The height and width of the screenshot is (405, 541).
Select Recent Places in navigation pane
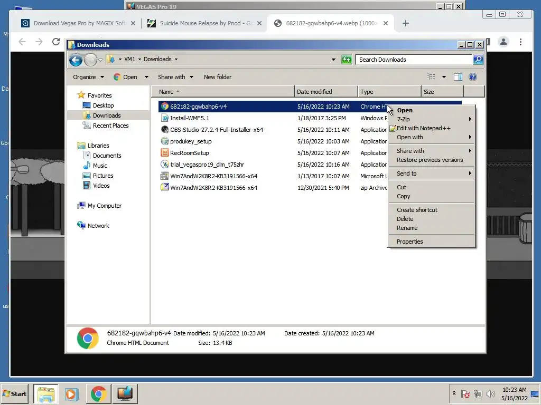click(110, 126)
